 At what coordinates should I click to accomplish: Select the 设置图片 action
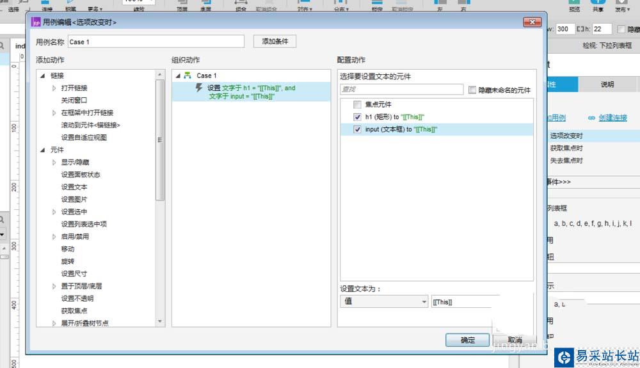click(x=74, y=200)
